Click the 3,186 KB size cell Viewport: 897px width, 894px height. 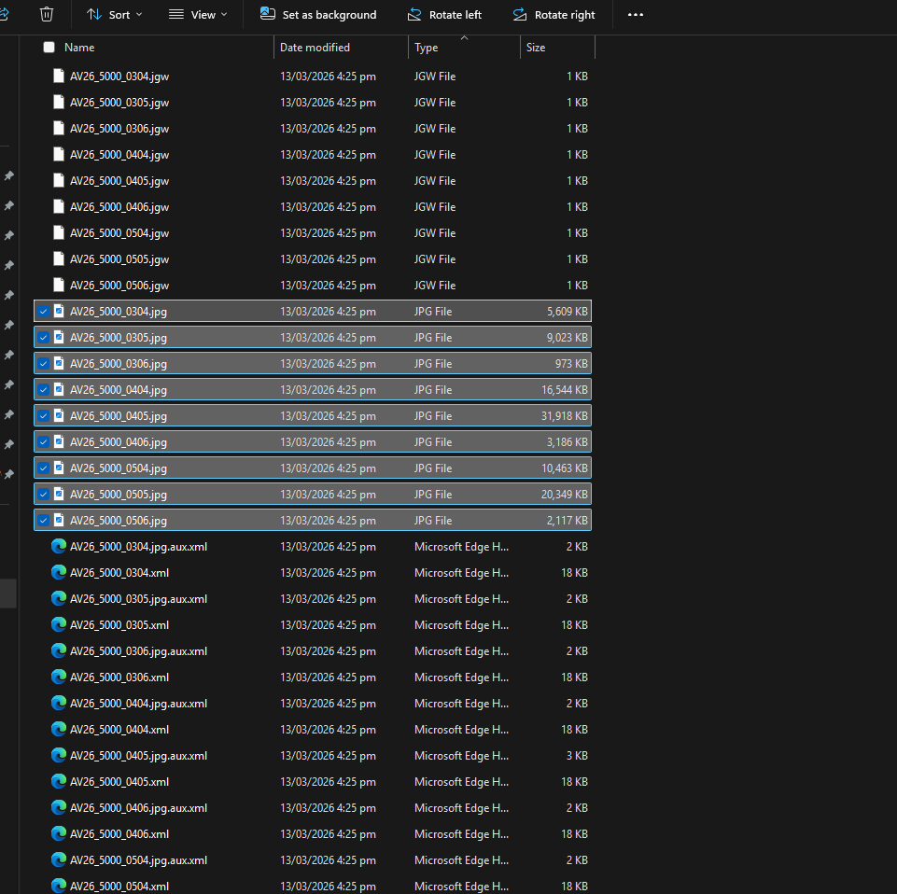pos(567,442)
